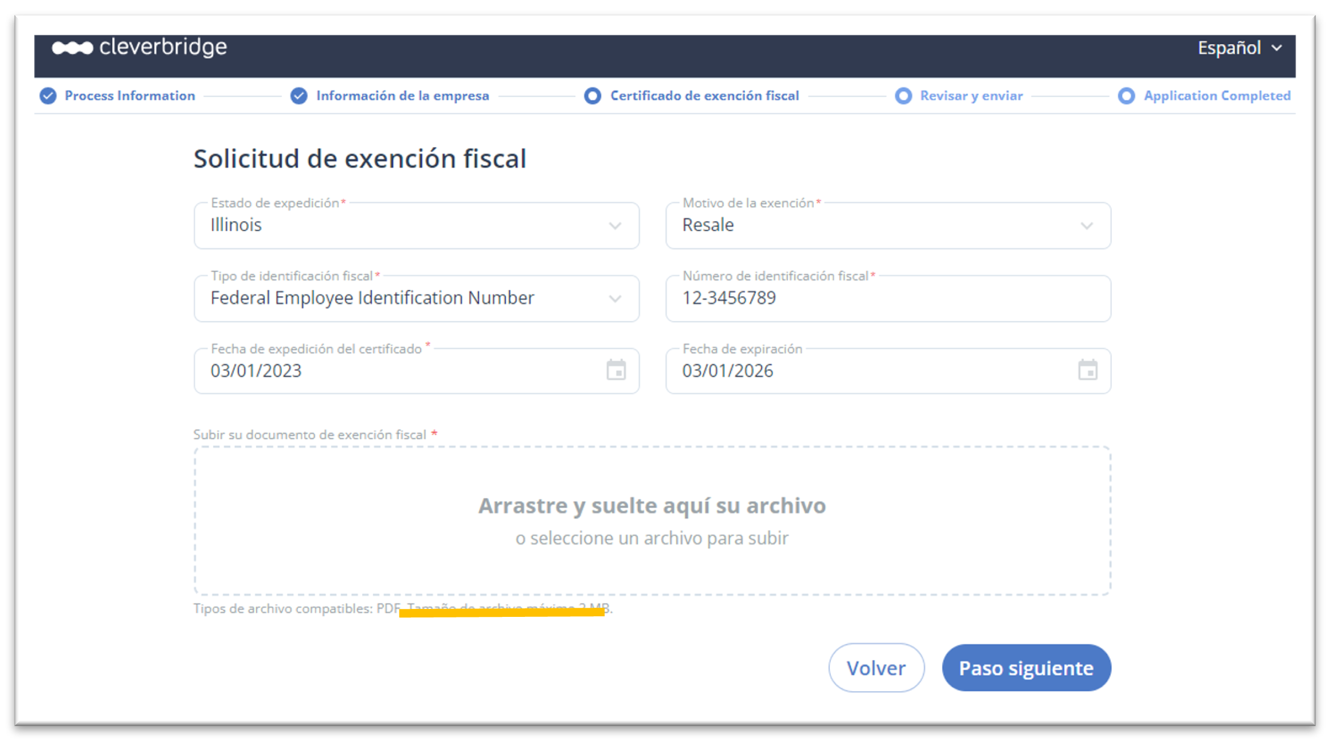Open the Español language dropdown
1333x744 pixels.
click(x=1240, y=48)
